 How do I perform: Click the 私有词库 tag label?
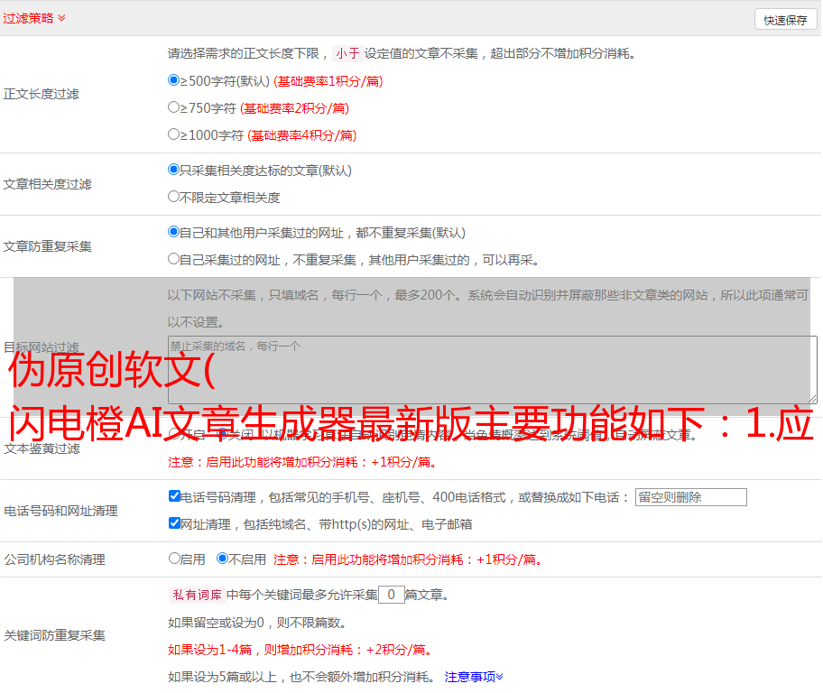pos(196,595)
